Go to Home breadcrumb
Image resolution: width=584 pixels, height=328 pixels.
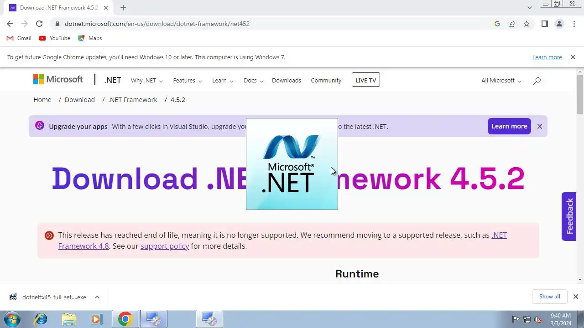pos(42,100)
